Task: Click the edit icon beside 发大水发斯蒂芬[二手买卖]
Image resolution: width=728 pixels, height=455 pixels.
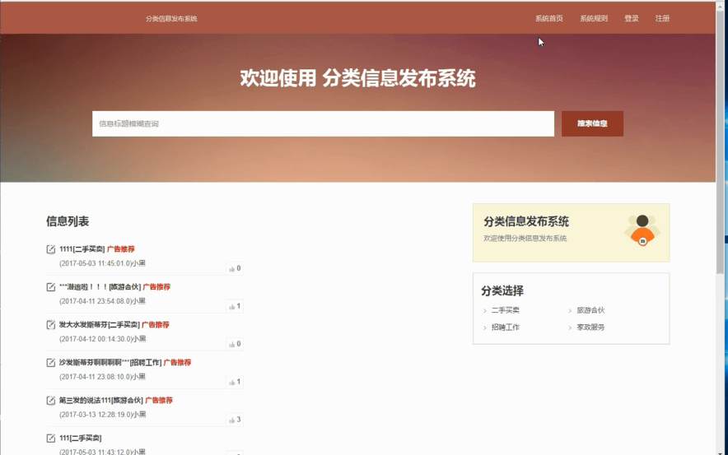Action: tap(51, 325)
